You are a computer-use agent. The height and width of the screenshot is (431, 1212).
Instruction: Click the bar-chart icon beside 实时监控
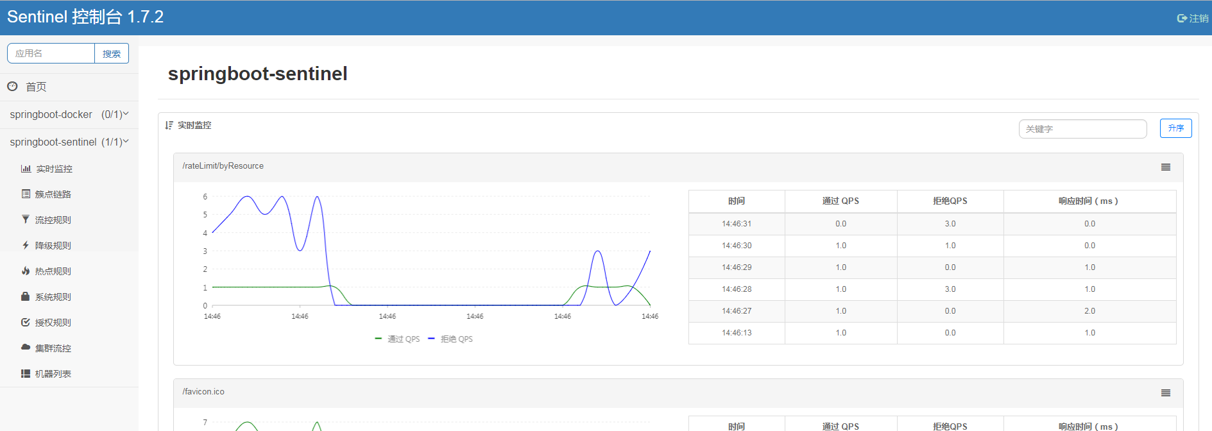click(26, 169)
